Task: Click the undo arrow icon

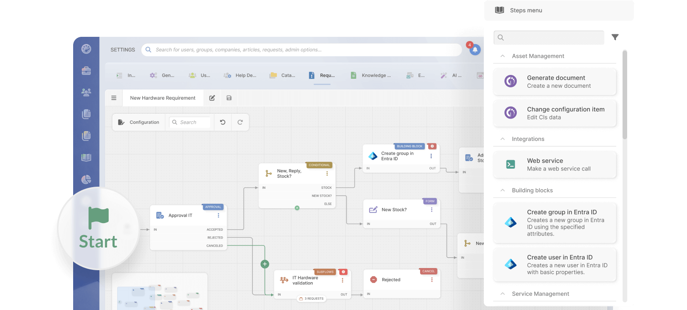Action: point(223,122)
